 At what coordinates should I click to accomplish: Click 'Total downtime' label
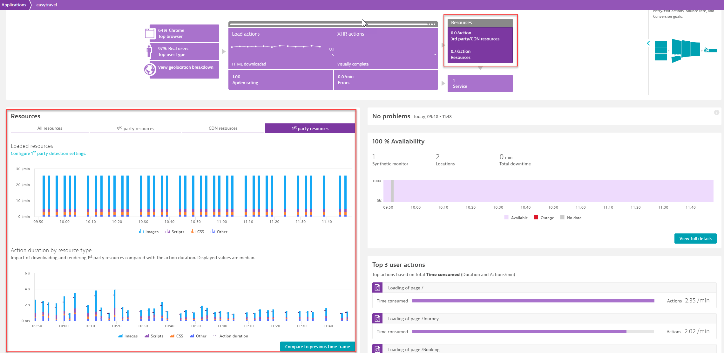click(515, 164)
